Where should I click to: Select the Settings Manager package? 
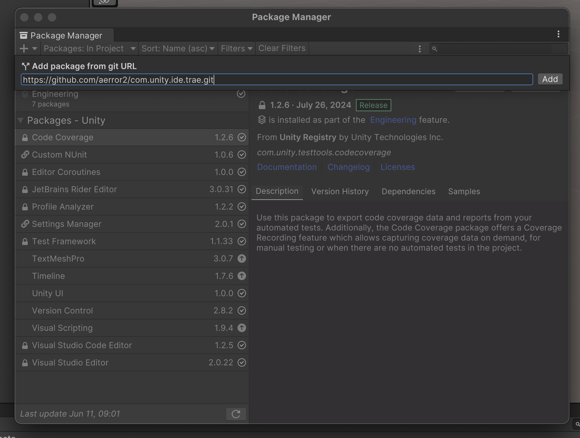click(132, 224)
